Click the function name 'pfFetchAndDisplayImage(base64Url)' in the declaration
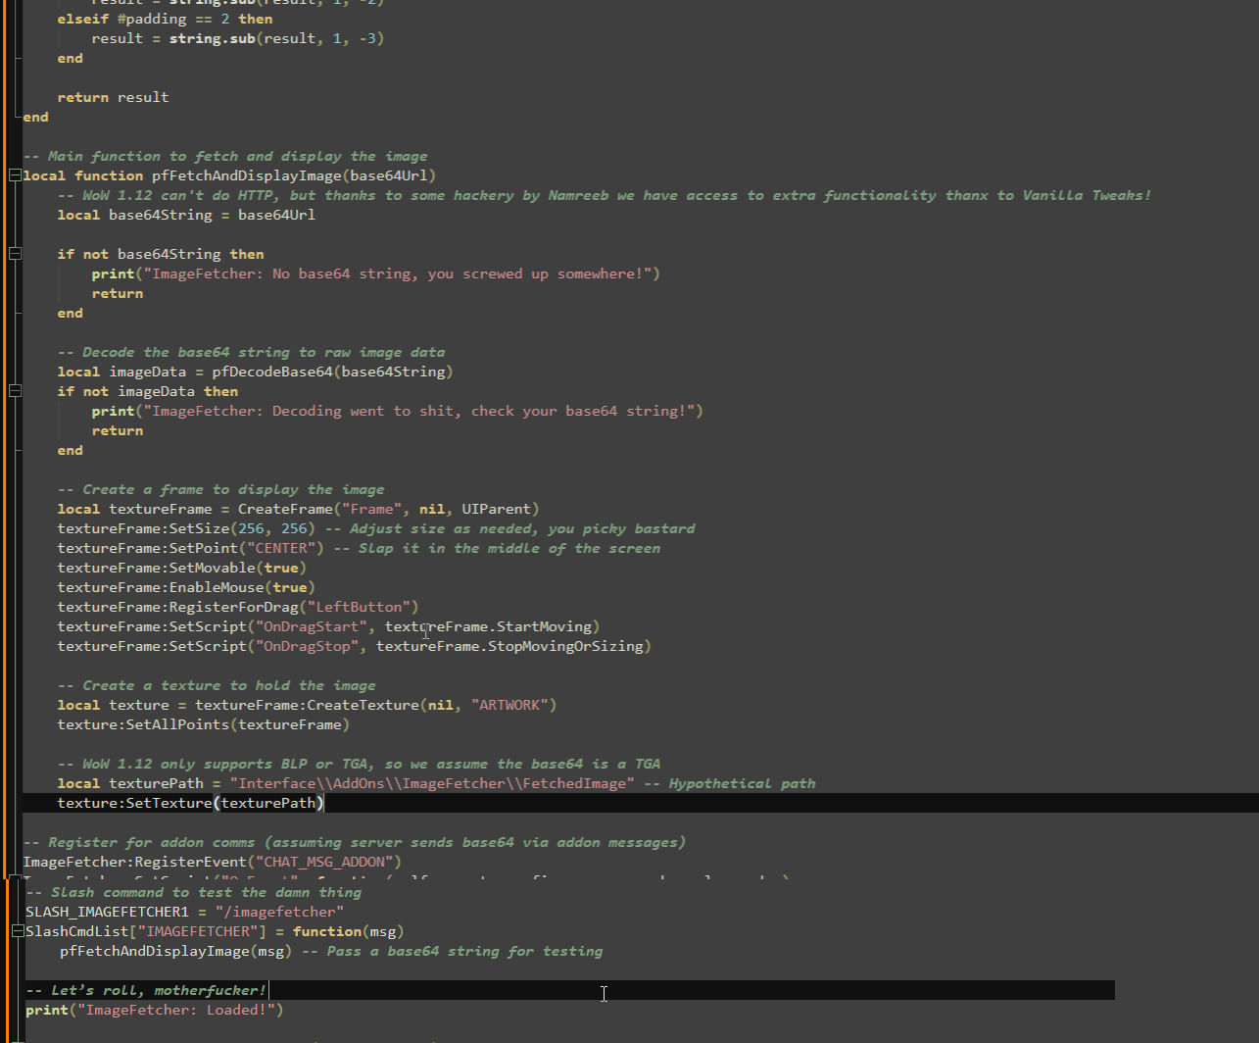 pyautogui.click(x=294, y=175)
